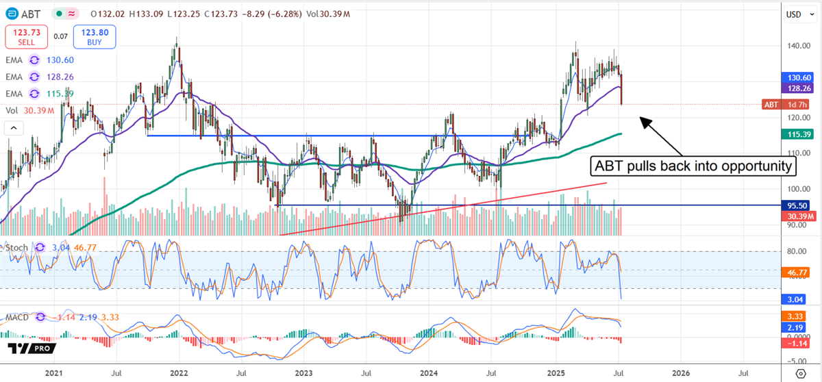This screenshot has width=822, height=382.
Task: Open chart settings hexagon icon bottom-right
Action: [x=801, y=374]
